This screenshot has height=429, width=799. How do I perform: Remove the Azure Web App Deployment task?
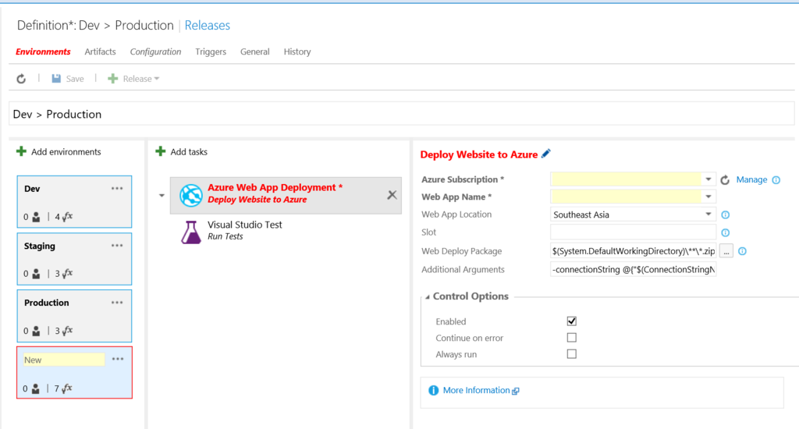click(392, 195)
